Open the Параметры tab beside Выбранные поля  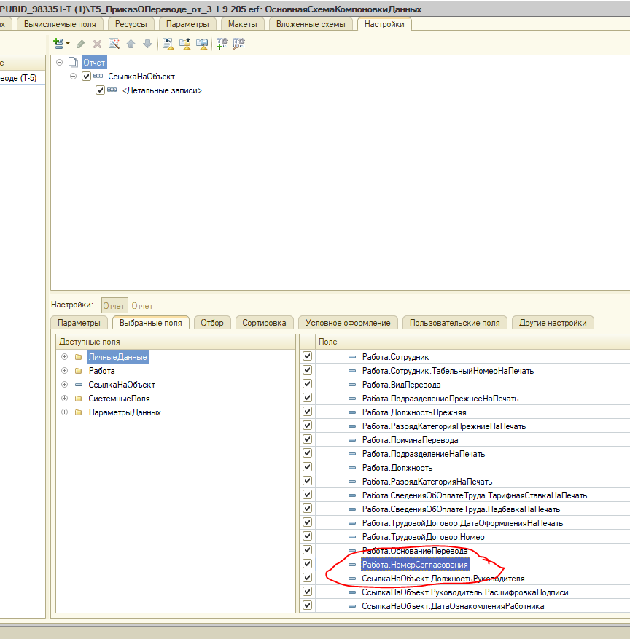[79, 323]
